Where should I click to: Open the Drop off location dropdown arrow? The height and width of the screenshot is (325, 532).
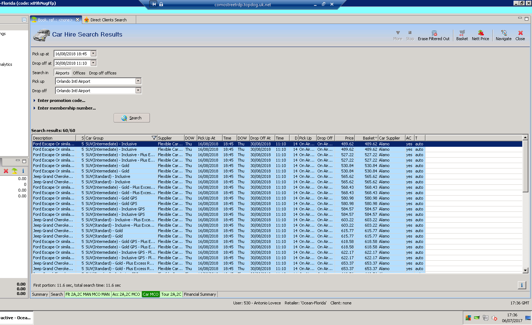point(138,90)
